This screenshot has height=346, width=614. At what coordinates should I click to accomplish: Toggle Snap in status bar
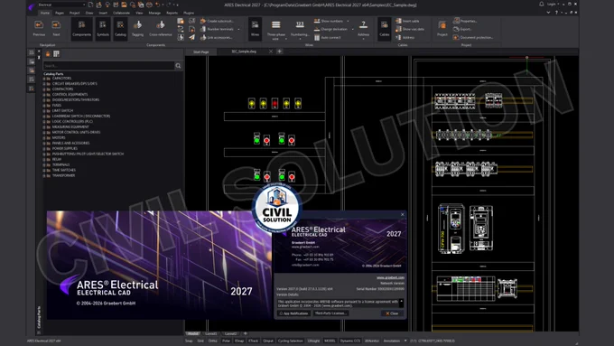tap(189, 341)
